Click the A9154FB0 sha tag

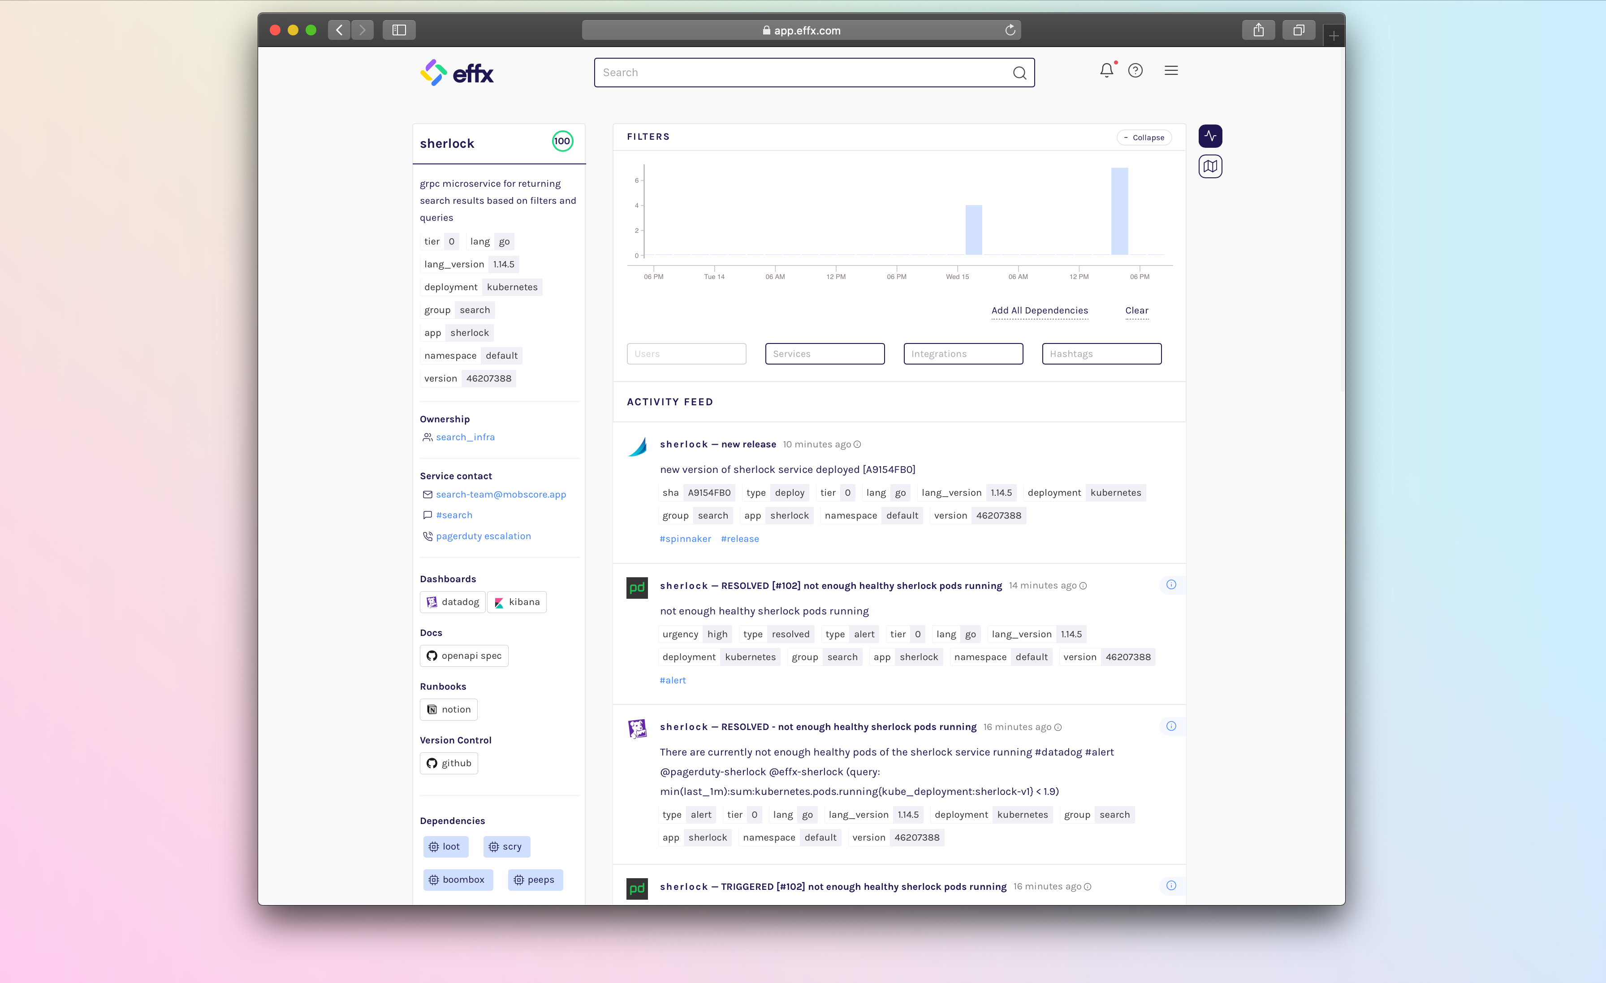pyautogui.click(x=709, y=493)
